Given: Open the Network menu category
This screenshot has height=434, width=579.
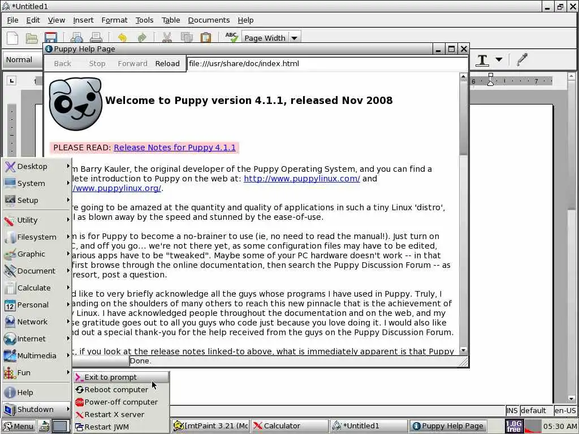Looking at the screenshot, I should click(x=37, y=322).
